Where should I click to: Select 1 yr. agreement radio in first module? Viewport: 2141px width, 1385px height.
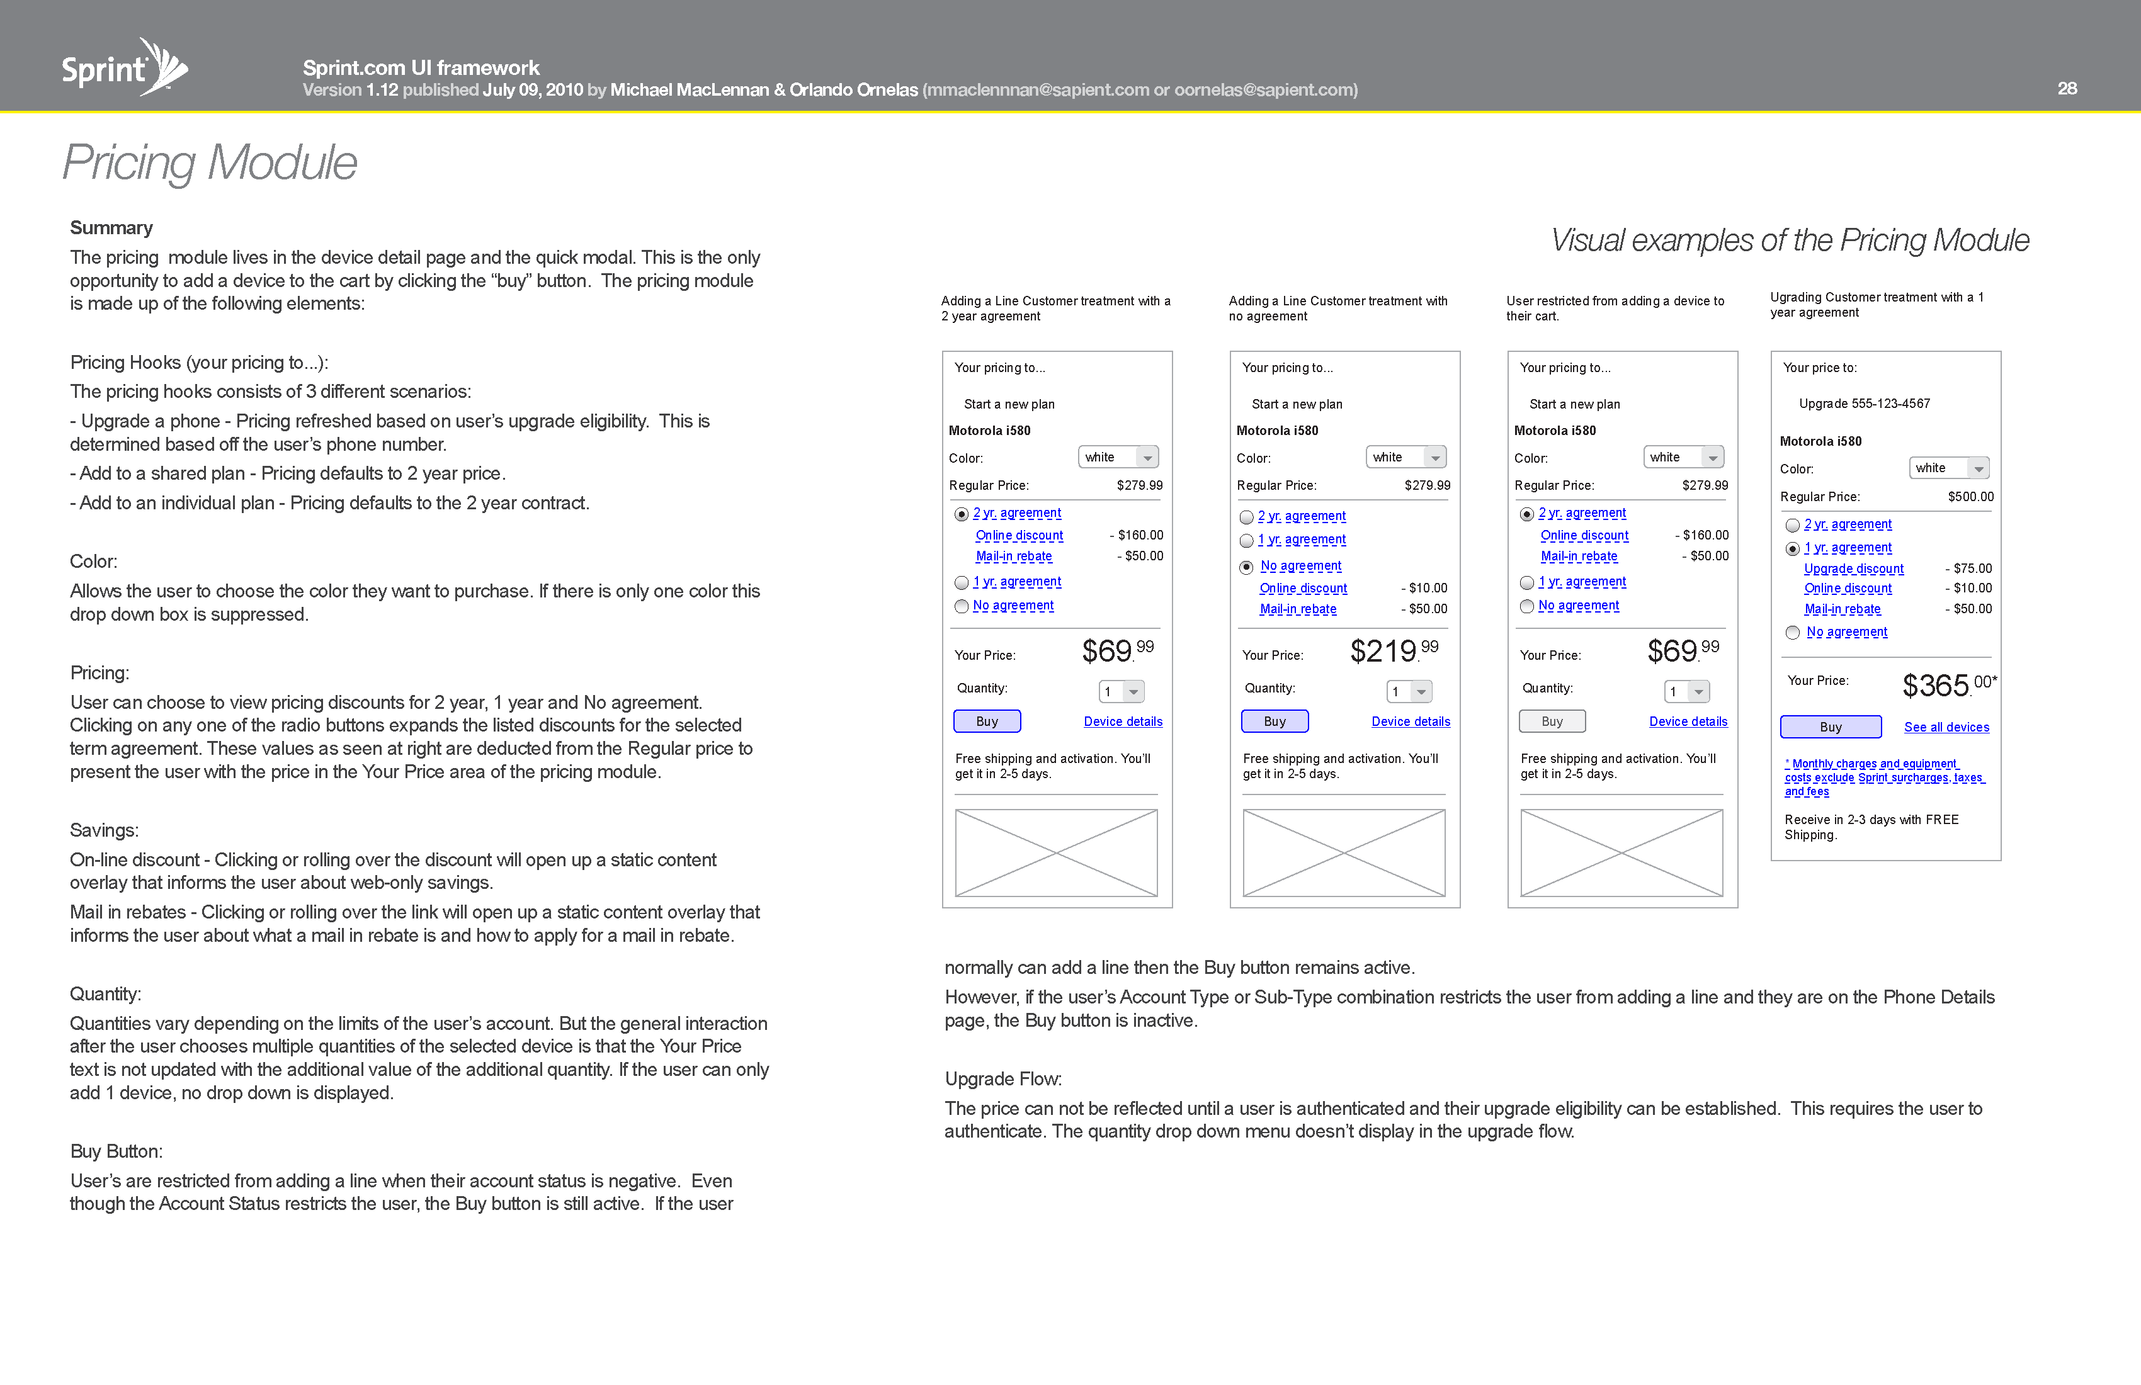(x=962, y=583)
